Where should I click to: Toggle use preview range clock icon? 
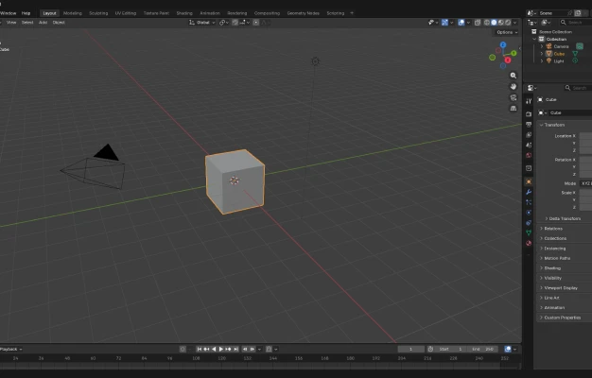coord(430,350)
